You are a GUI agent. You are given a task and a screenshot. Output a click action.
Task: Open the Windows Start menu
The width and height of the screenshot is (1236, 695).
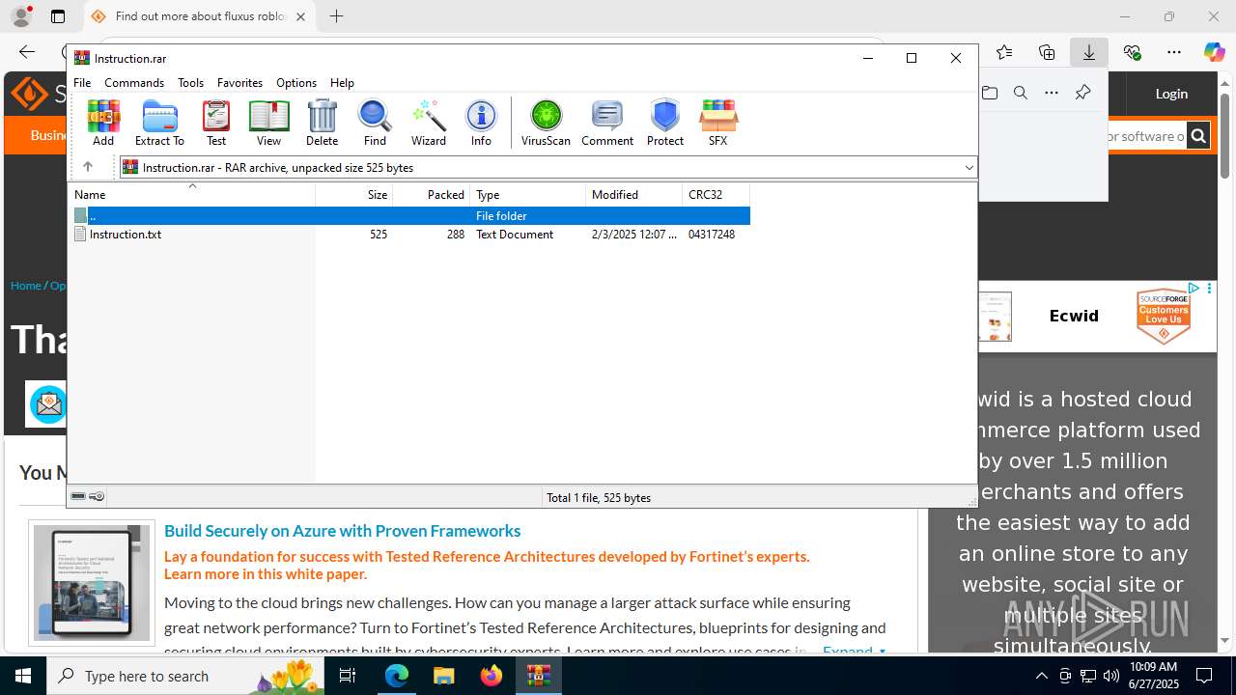pos(23,676)
